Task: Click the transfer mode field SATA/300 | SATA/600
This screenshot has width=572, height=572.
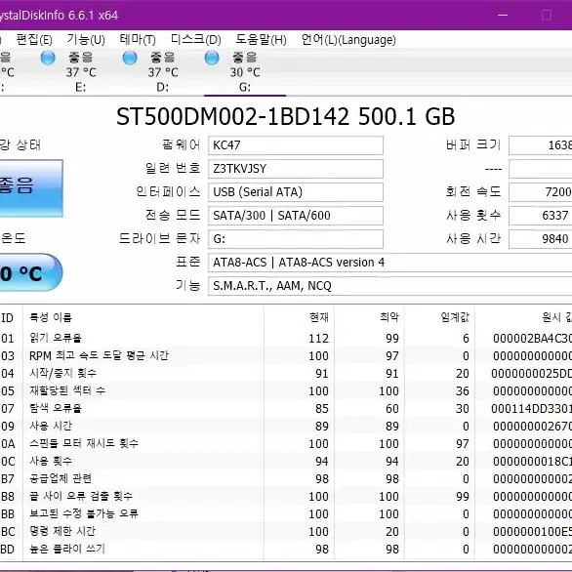Action: pos(296,215)
